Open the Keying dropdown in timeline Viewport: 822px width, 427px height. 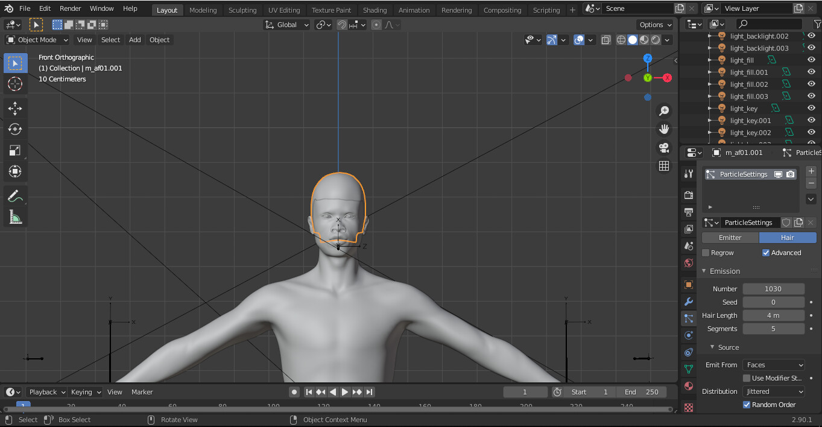coord(84,392)
